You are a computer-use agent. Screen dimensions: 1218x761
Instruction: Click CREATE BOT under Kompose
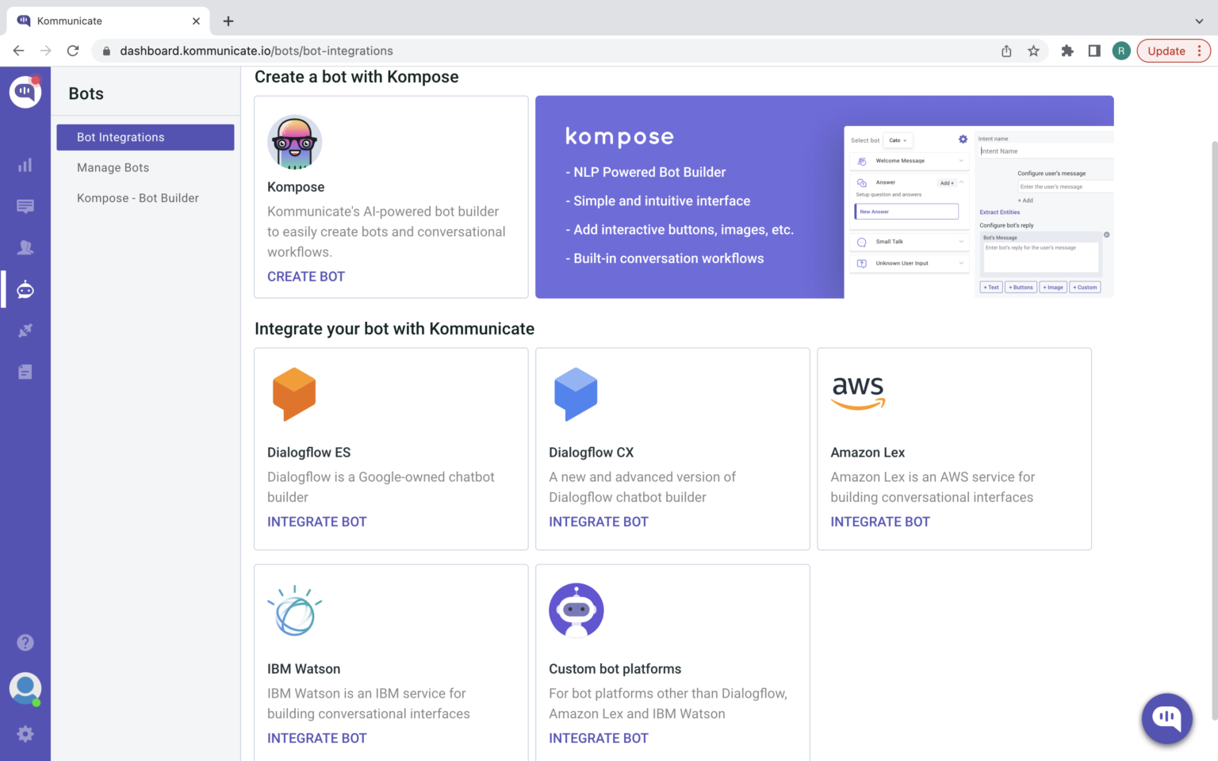click(x=306, y=276)
